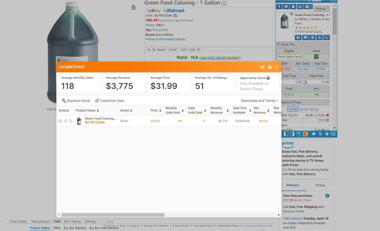Search product on Walmart
The width and height of the screenshot is (380, 231).
[x=174, y=11]
